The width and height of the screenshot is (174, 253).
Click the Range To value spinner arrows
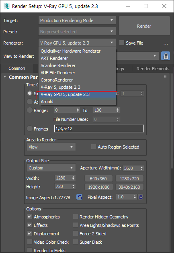click(117, 110)
